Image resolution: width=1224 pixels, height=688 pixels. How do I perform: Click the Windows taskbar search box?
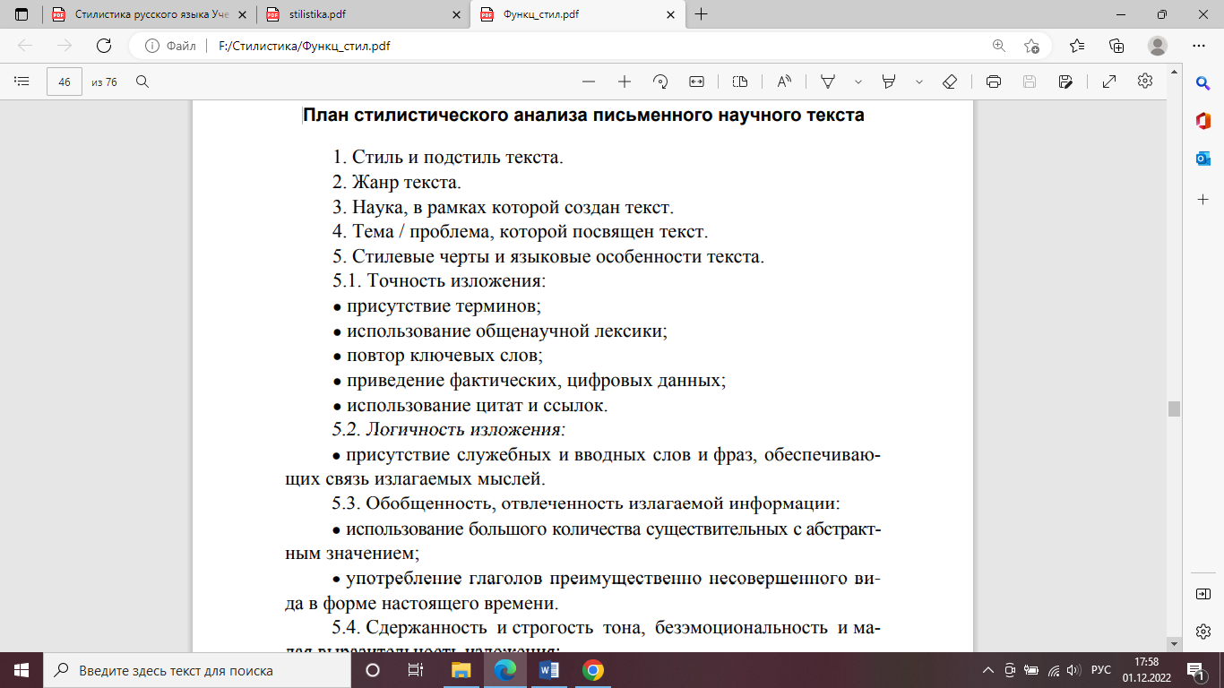point(197,670)
